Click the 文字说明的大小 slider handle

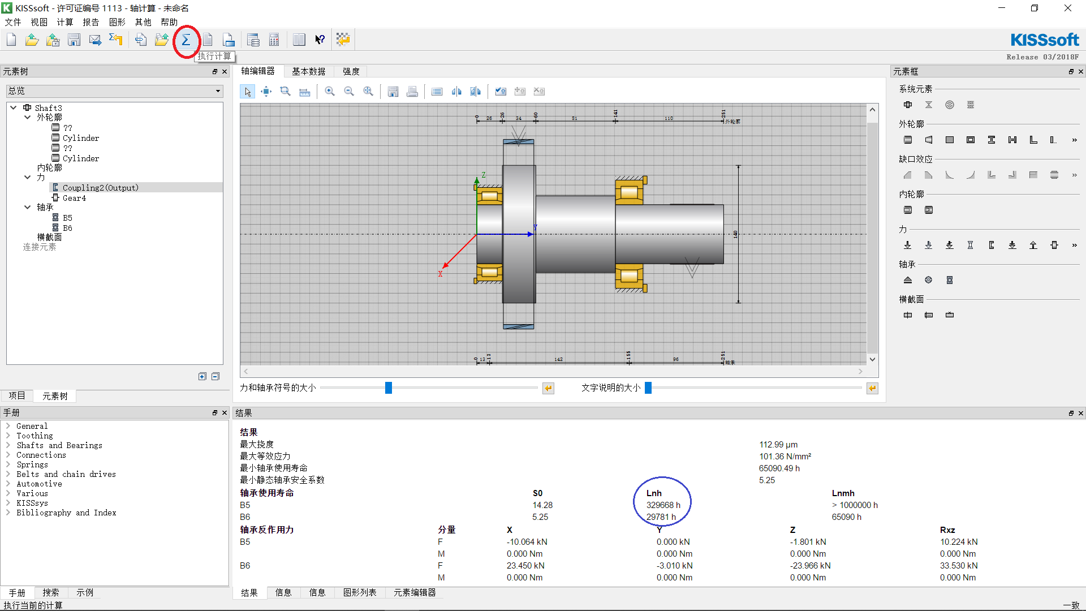point(648,388)
